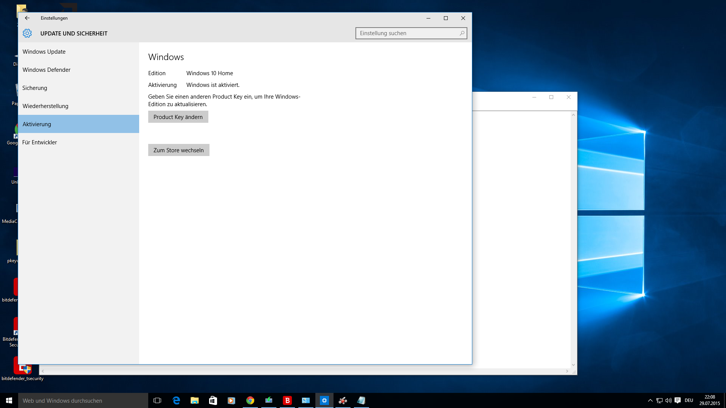Image resolution: width=726 pixels, height=408 pixels.
Task: Open Microsoft Edge from taskbar
Action: coord(176,400)
